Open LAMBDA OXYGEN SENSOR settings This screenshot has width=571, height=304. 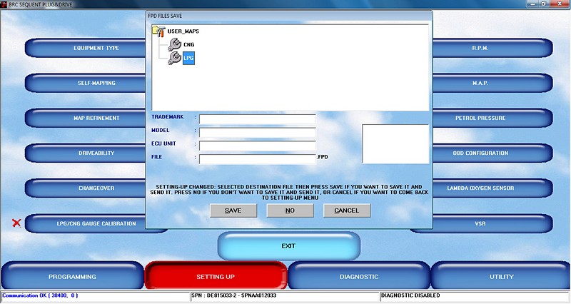coord(492,188)
